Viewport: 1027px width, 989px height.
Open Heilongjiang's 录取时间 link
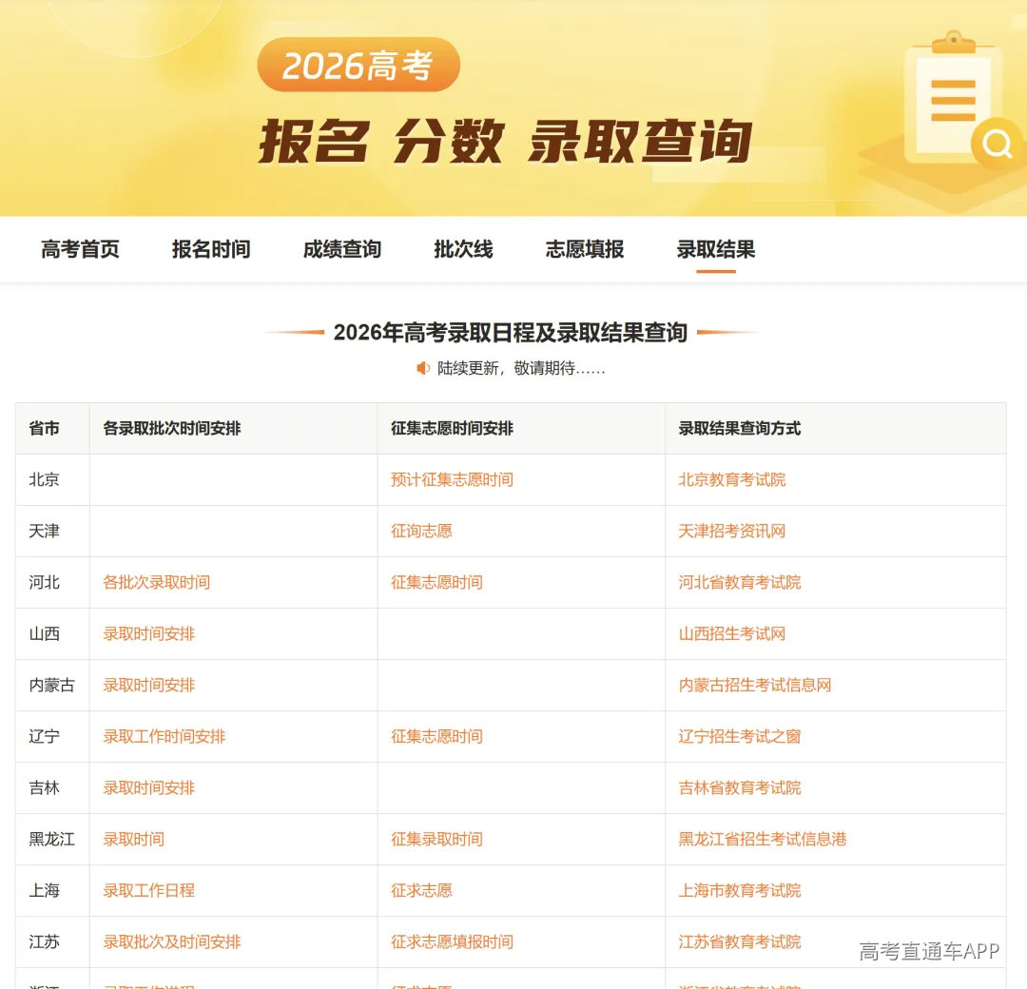point(134,839)
